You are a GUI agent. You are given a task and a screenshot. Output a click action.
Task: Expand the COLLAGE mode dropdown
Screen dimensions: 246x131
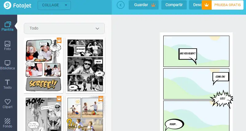[54, 5]
